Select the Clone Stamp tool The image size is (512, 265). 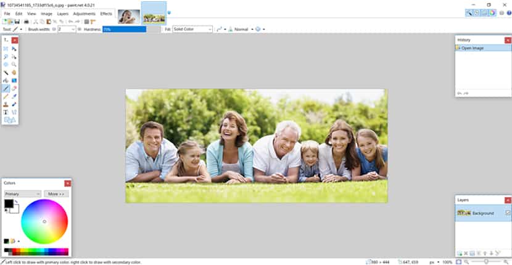pyautogui.click(x=6, y=104)
